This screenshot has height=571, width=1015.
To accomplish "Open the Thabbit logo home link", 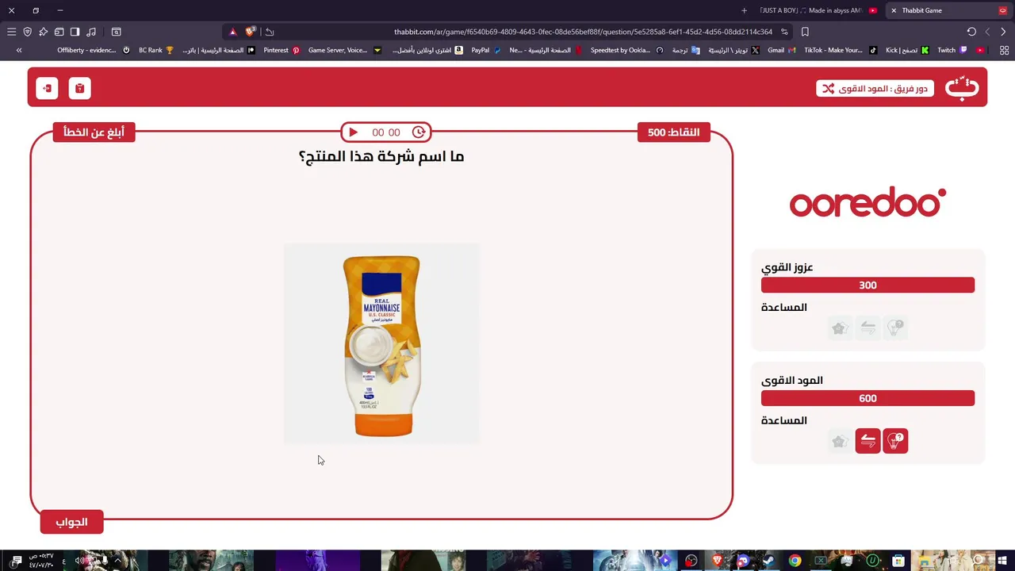I will (962, 87).
